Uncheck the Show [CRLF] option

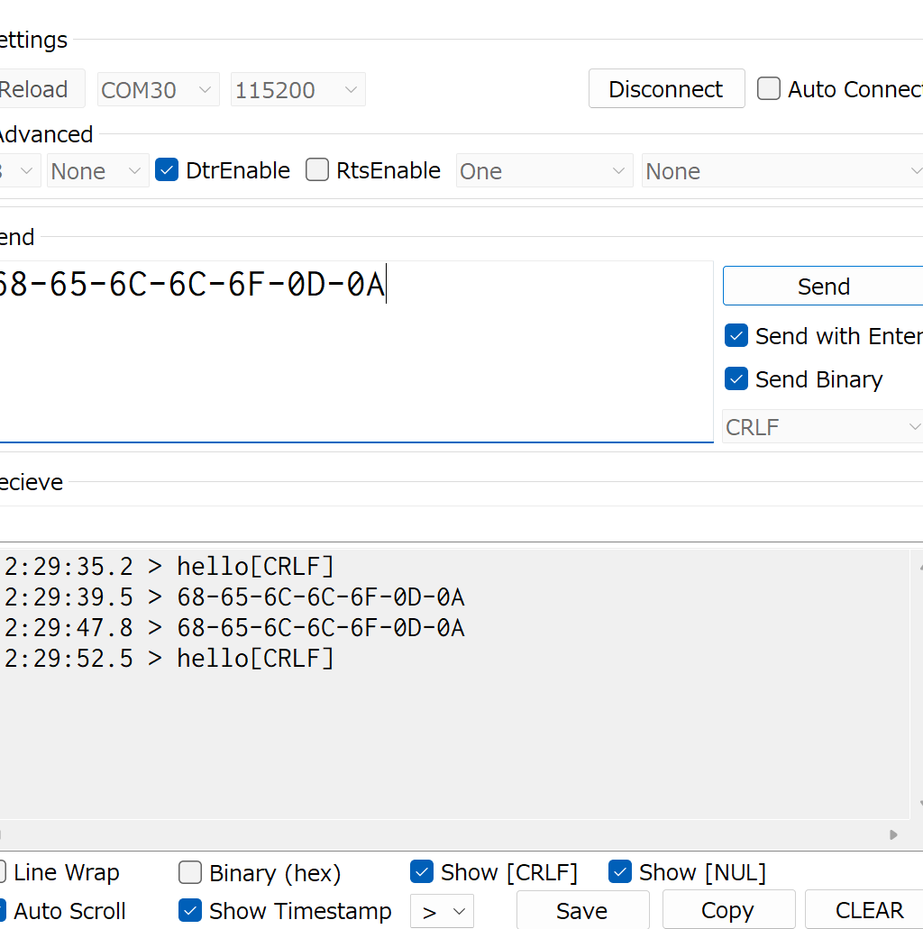click(x=422, y=872)
